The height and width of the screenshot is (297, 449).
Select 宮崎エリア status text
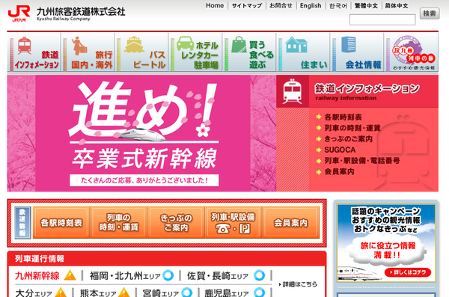(161, 293)
